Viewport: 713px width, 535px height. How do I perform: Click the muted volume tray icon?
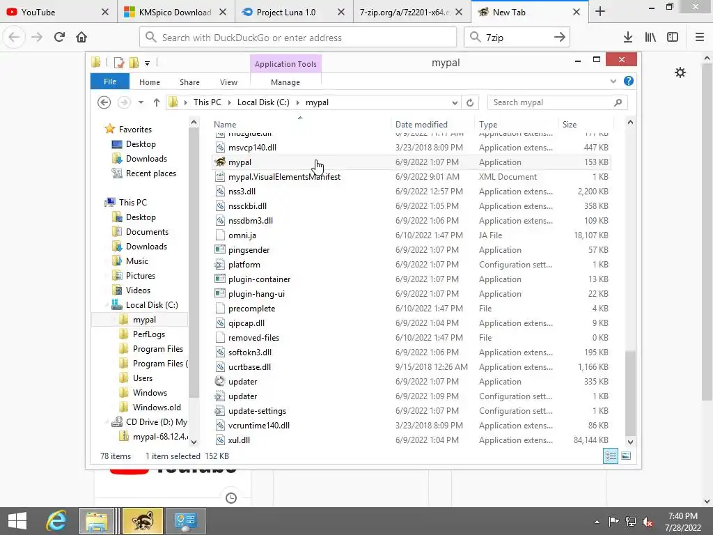[x=648, y=522]
